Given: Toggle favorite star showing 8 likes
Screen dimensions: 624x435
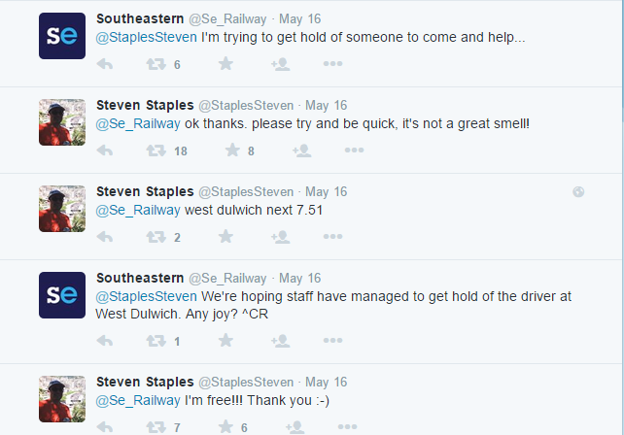Looking at the screenshot, I should pos(233,151).
